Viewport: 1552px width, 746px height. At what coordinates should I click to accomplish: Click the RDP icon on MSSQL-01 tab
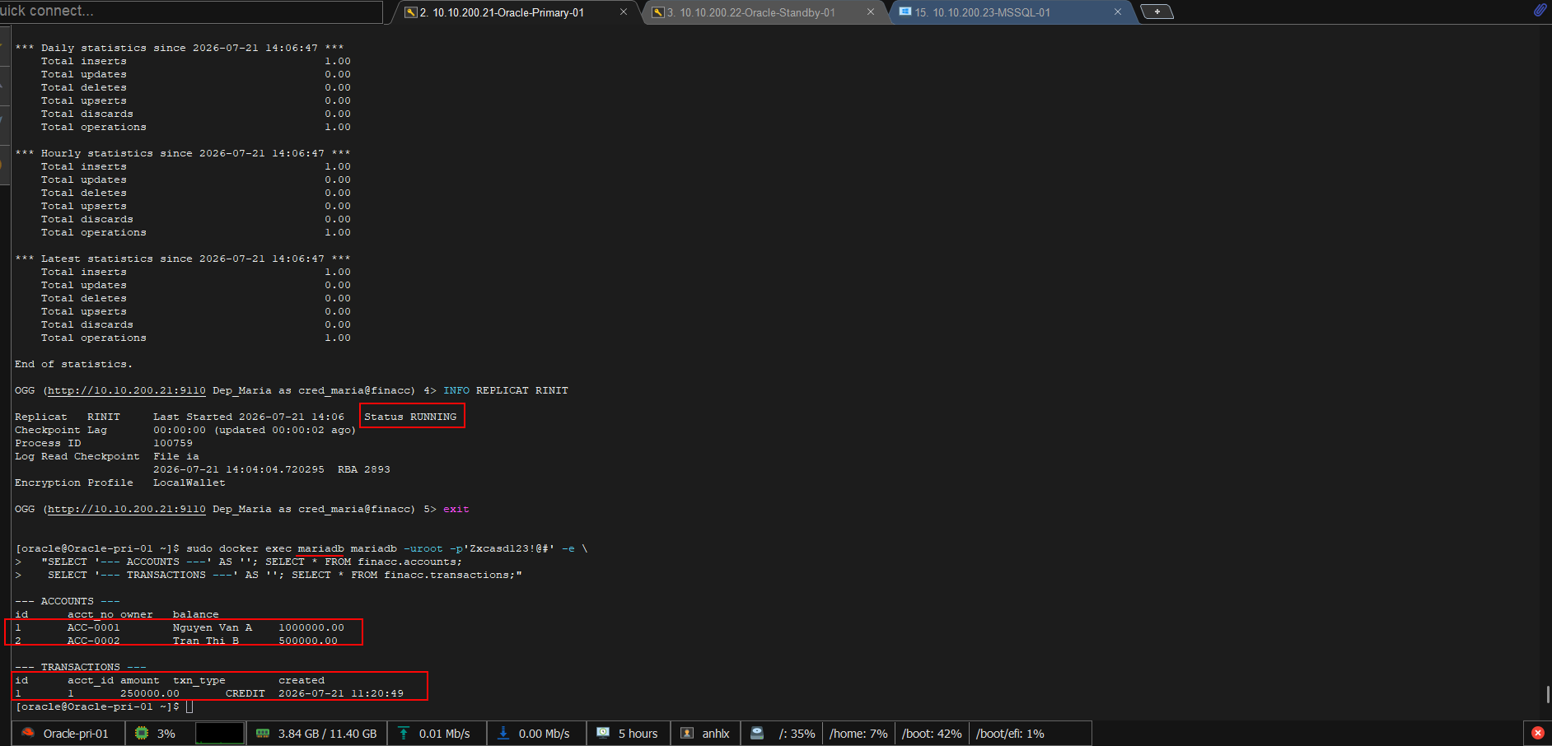tap(905, 12)
